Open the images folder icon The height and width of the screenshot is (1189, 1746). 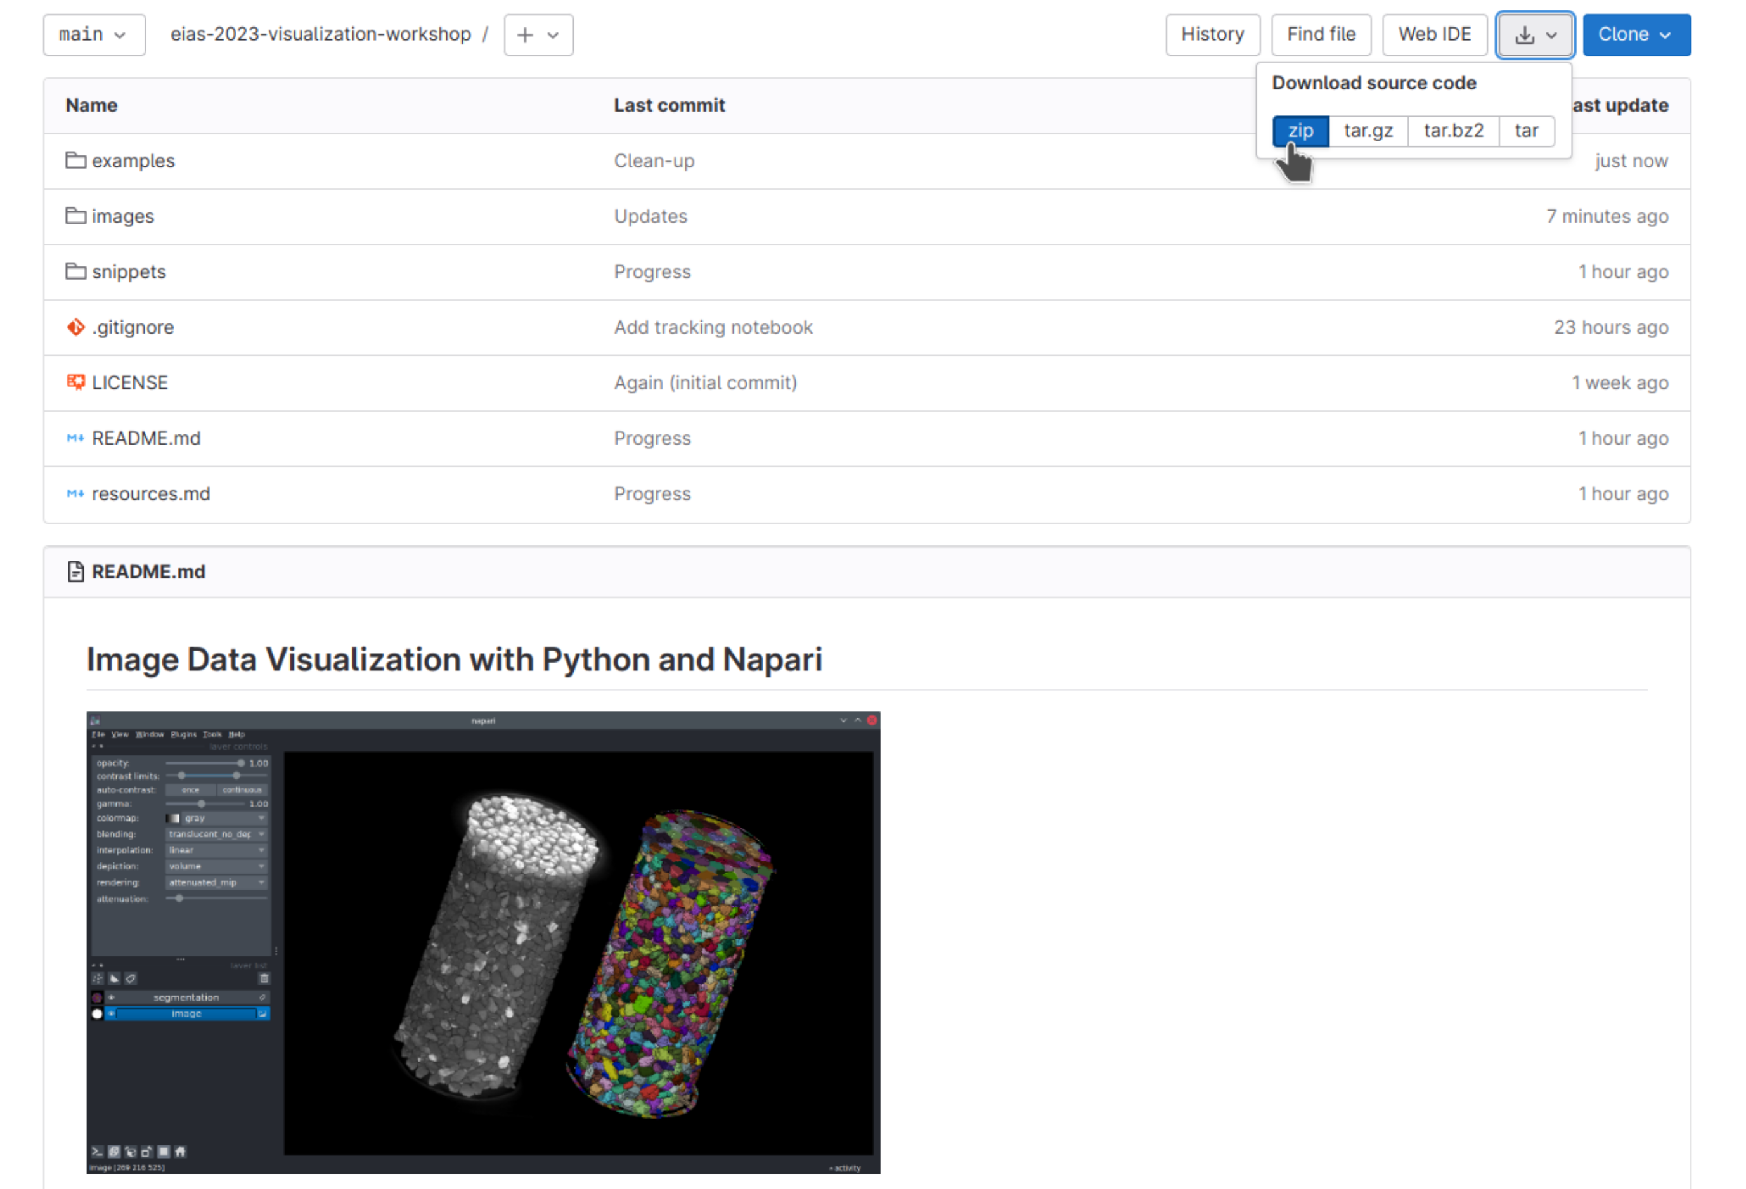point(75,216)
